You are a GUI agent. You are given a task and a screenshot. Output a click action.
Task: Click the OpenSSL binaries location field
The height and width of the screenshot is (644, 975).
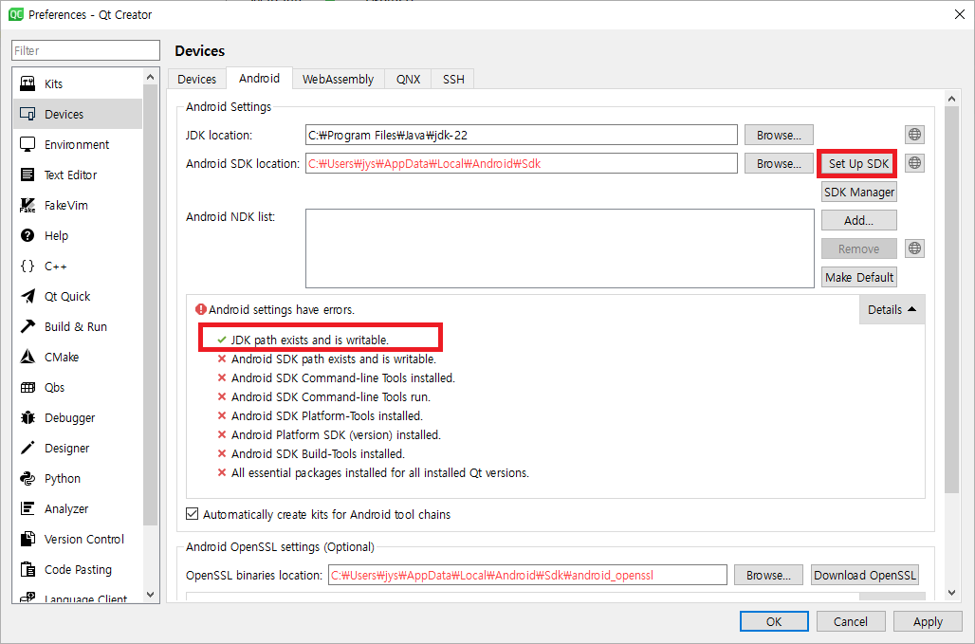click(527, 575)
